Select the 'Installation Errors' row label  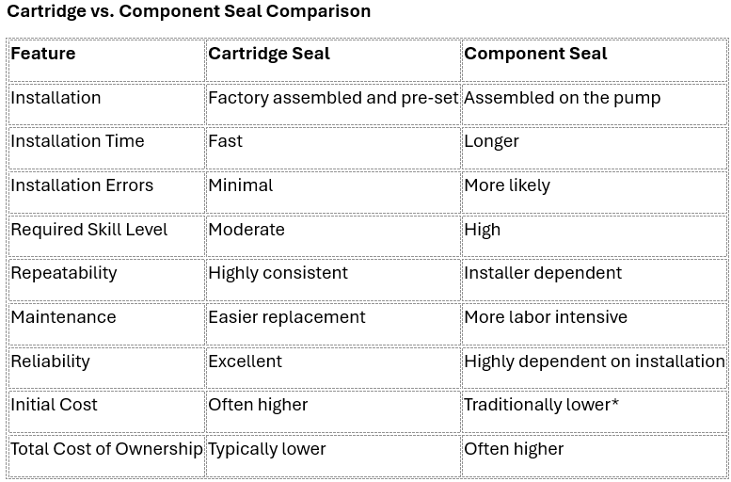click(x=106, y=192)
